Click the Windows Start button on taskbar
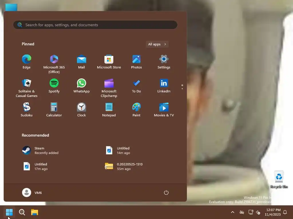The width and height of the screenshot is (293, 219). (9, 212)
